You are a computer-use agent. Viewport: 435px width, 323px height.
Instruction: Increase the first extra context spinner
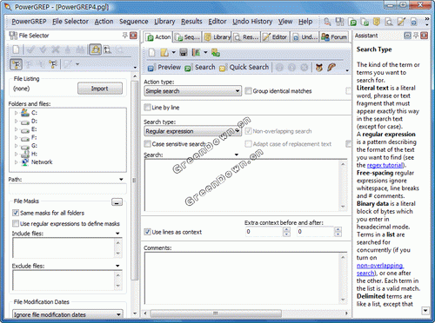pyautogui.click(x=286, y=229)
